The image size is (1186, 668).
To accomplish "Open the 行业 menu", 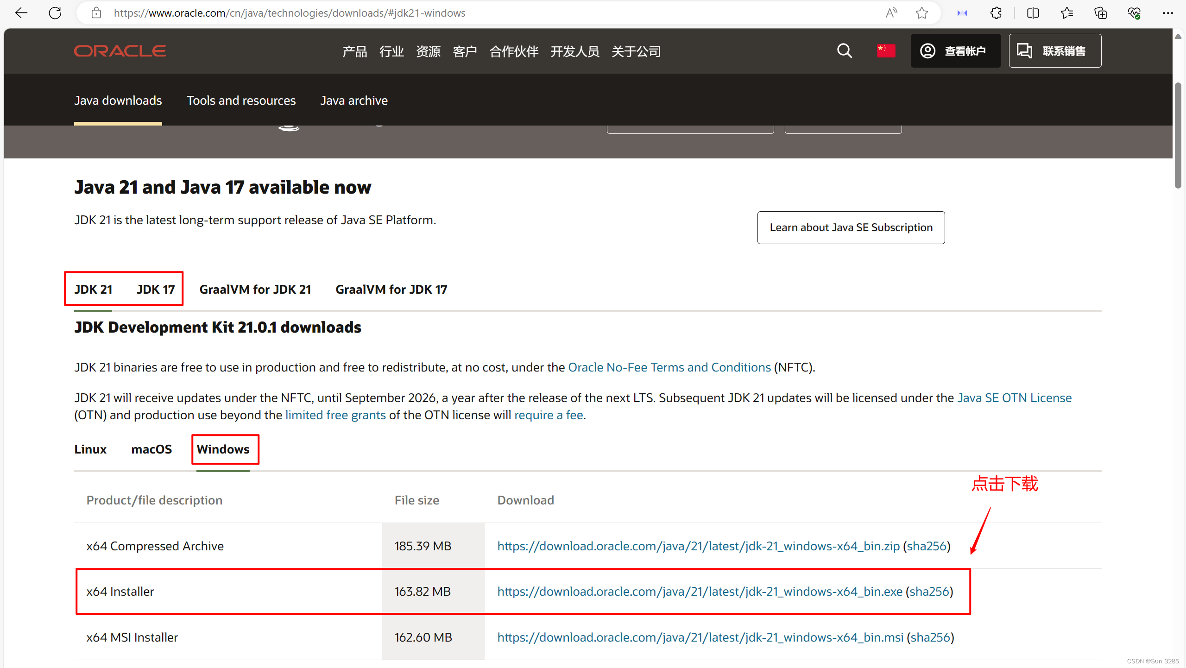I will (391, 51).
